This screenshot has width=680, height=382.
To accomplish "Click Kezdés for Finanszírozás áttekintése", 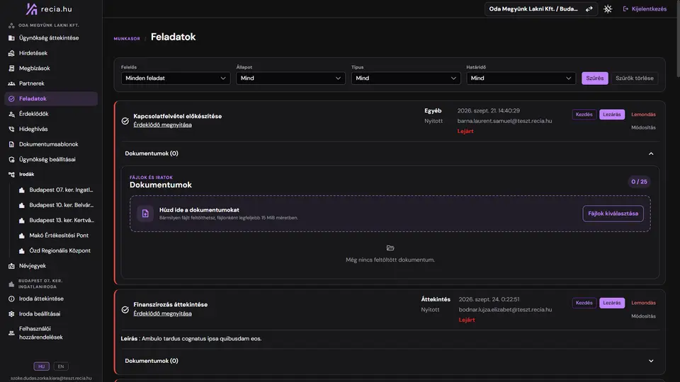I will point(584,303).
